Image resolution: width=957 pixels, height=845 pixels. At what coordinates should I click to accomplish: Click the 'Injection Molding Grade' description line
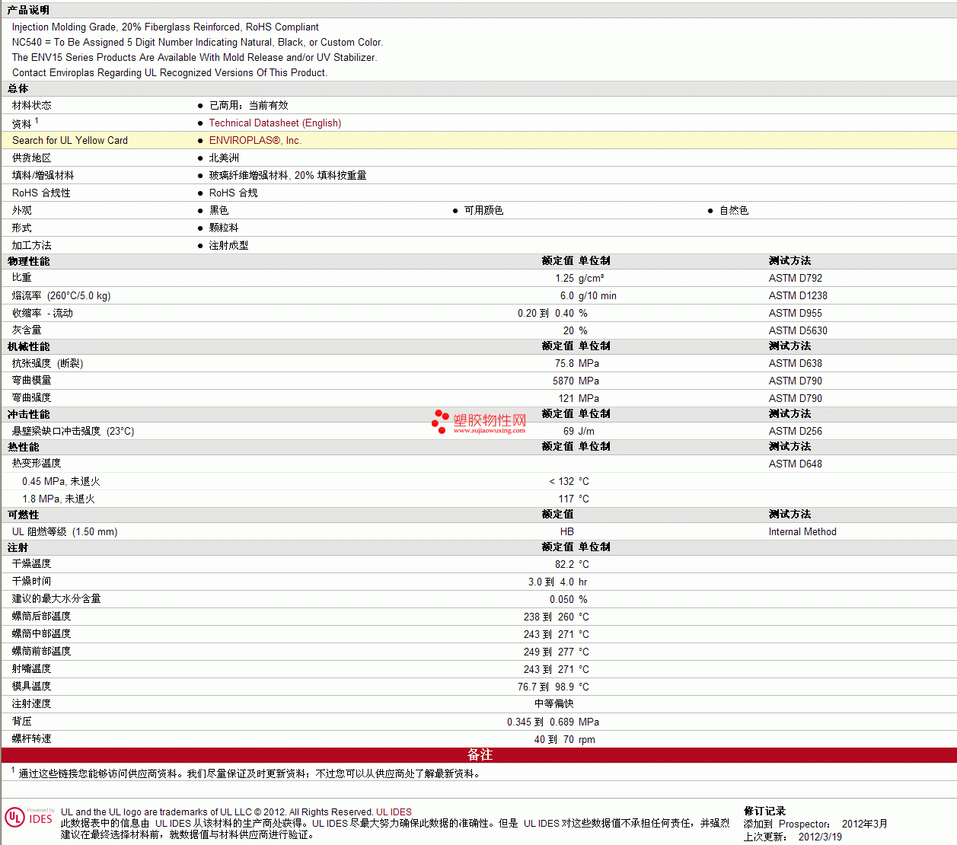coord(165,27)
